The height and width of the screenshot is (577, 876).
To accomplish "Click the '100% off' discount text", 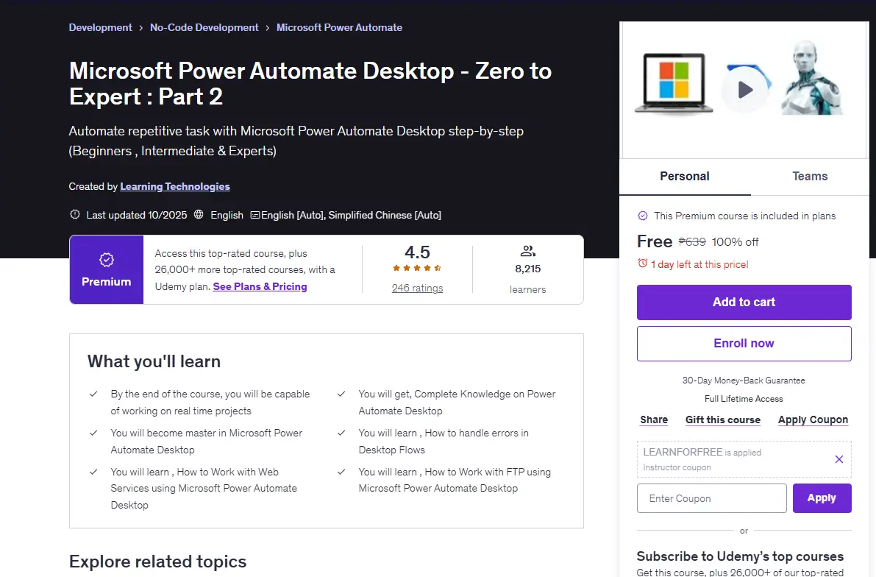I will [736, 242].
